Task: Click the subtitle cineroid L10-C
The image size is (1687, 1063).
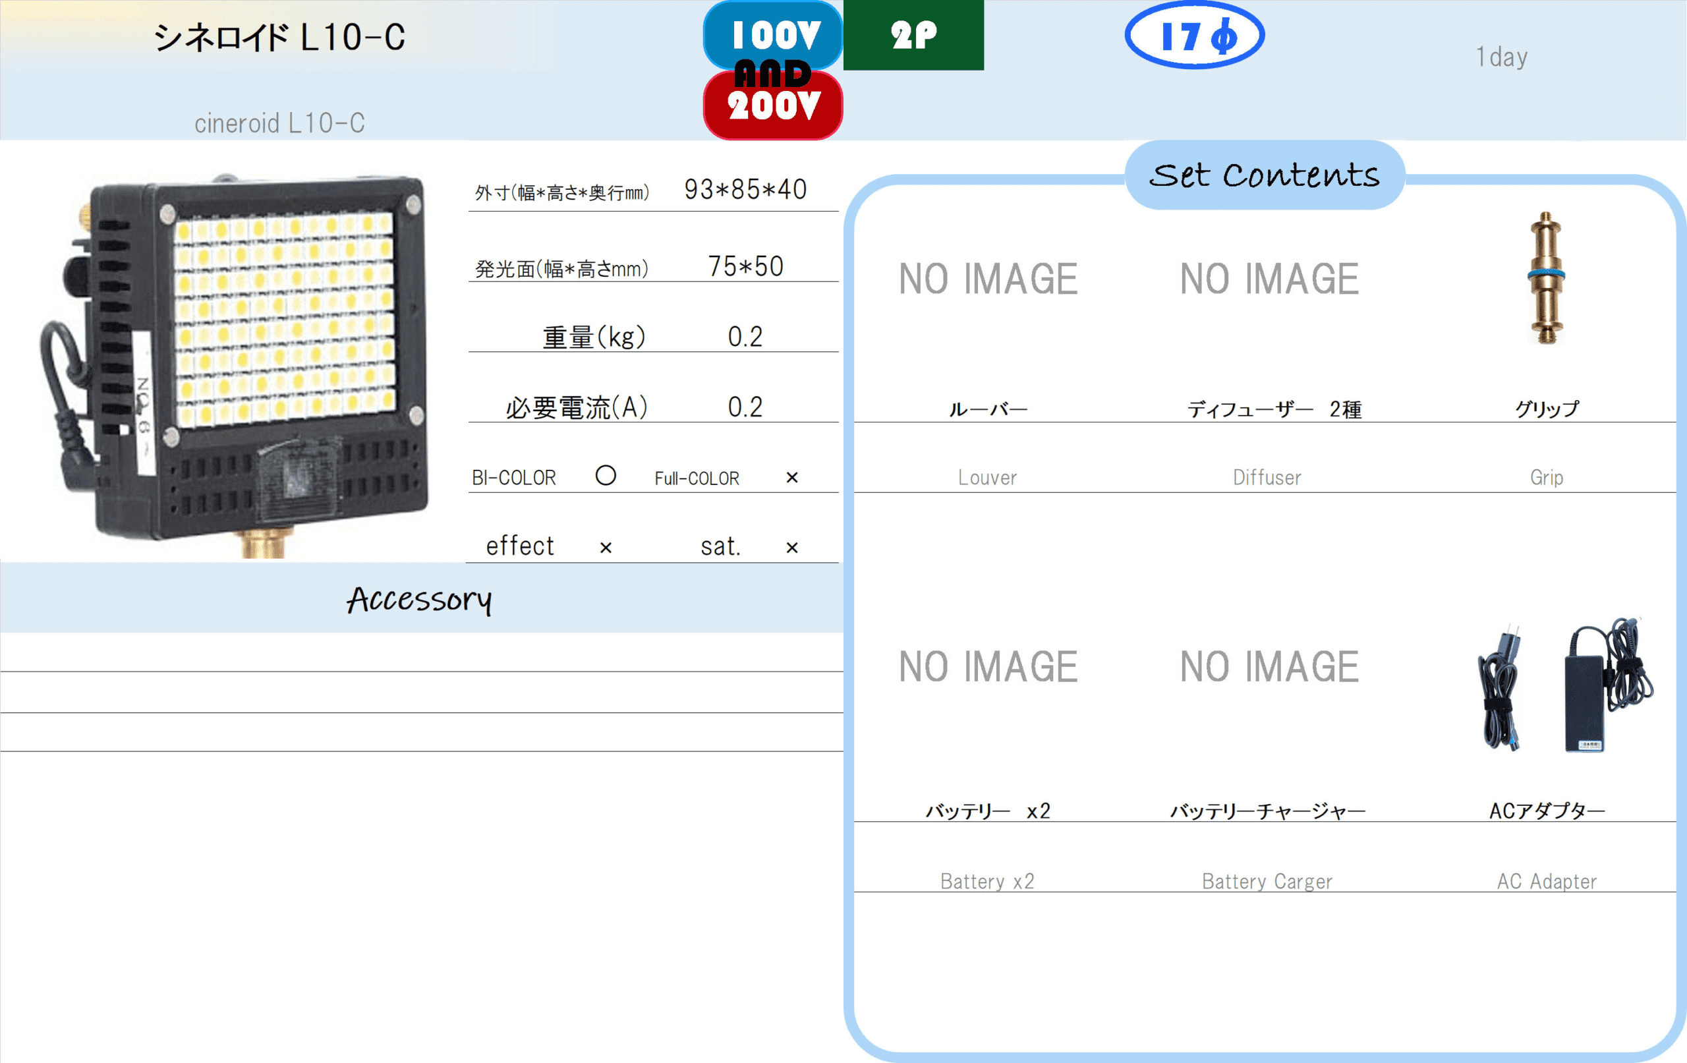Action: point(279,123)
